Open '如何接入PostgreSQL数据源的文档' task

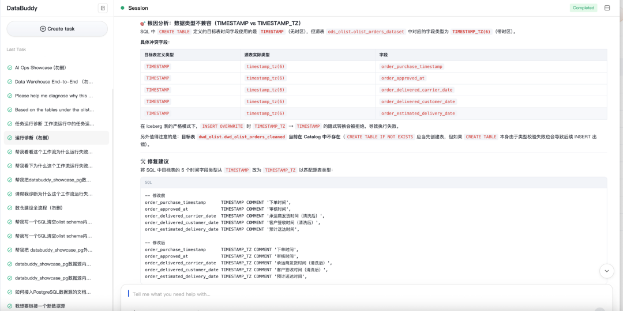tap(57, 292)
